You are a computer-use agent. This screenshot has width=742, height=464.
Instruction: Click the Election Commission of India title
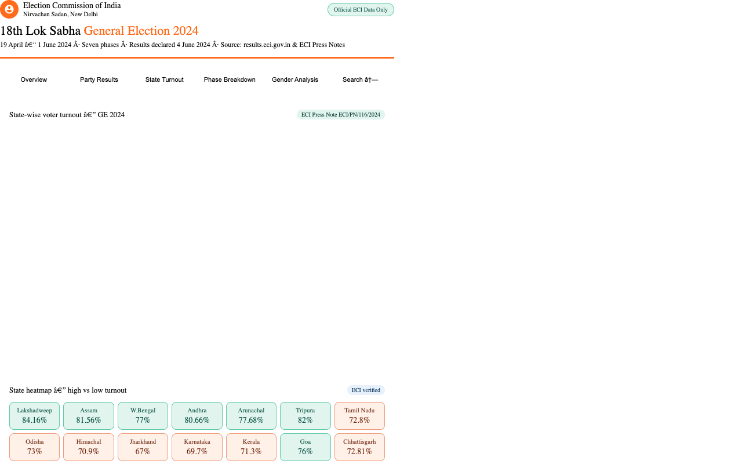click(x=72, y=5)
